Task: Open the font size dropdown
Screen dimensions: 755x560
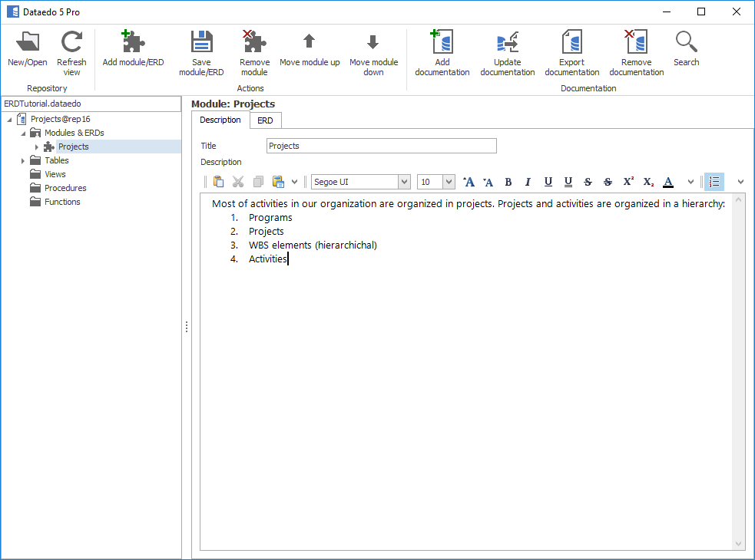Action: tap(449, 182)
